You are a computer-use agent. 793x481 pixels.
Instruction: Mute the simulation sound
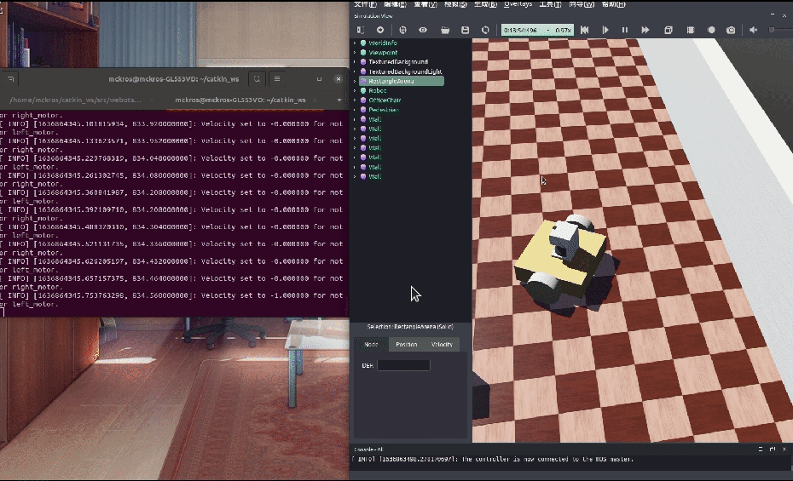click(x=754, y=31)
